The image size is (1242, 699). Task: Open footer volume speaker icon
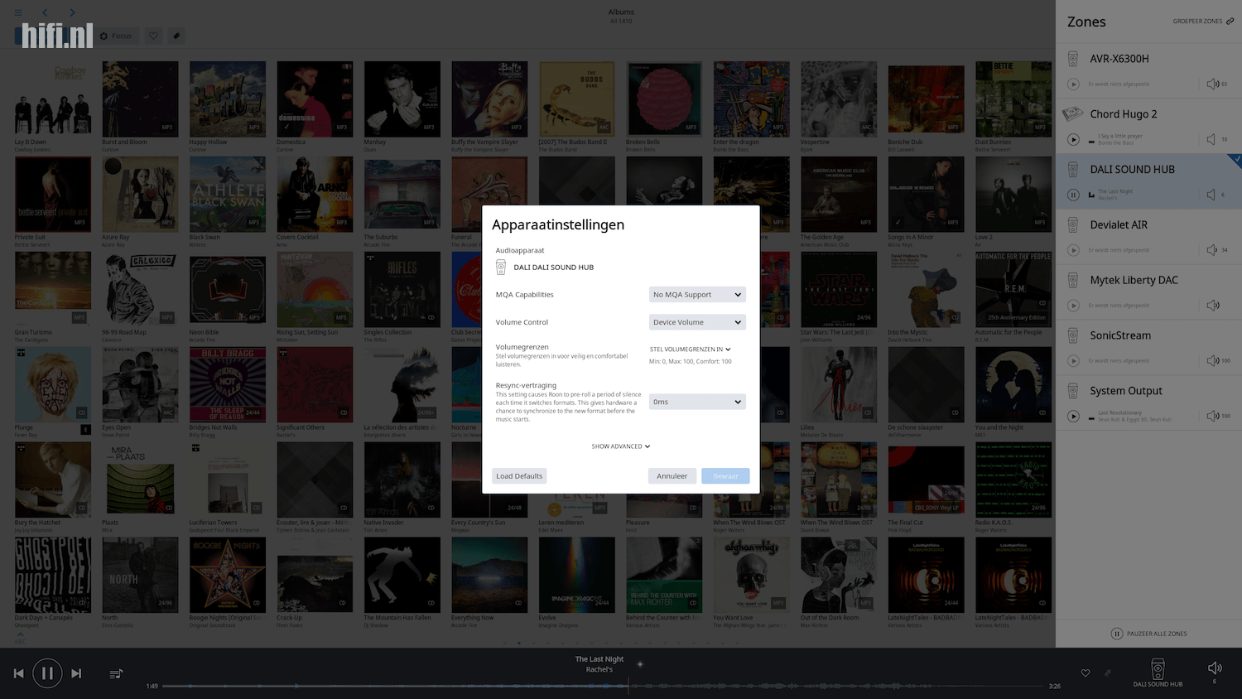point(1215,668)
